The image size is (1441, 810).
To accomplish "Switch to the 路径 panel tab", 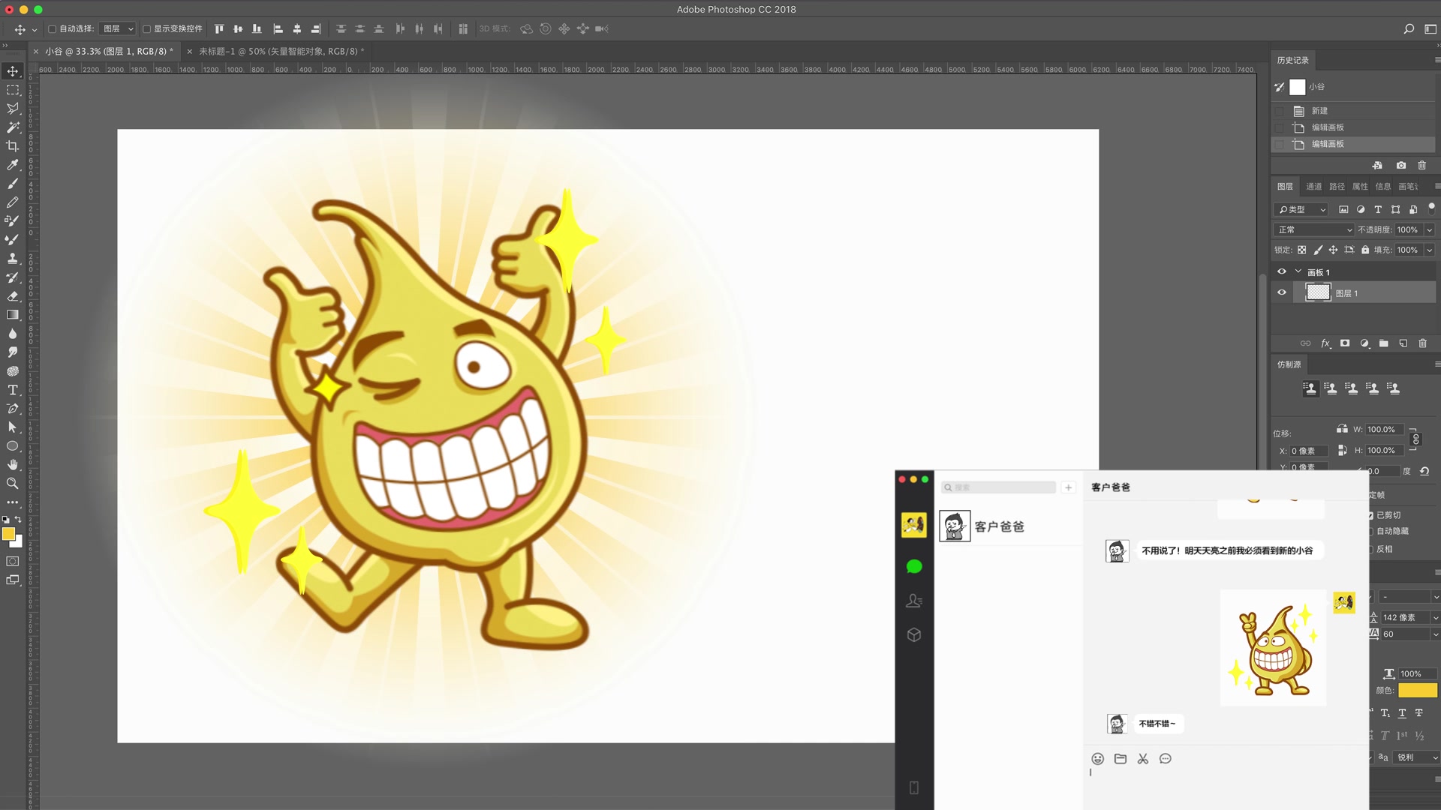I will point(1337,187).
